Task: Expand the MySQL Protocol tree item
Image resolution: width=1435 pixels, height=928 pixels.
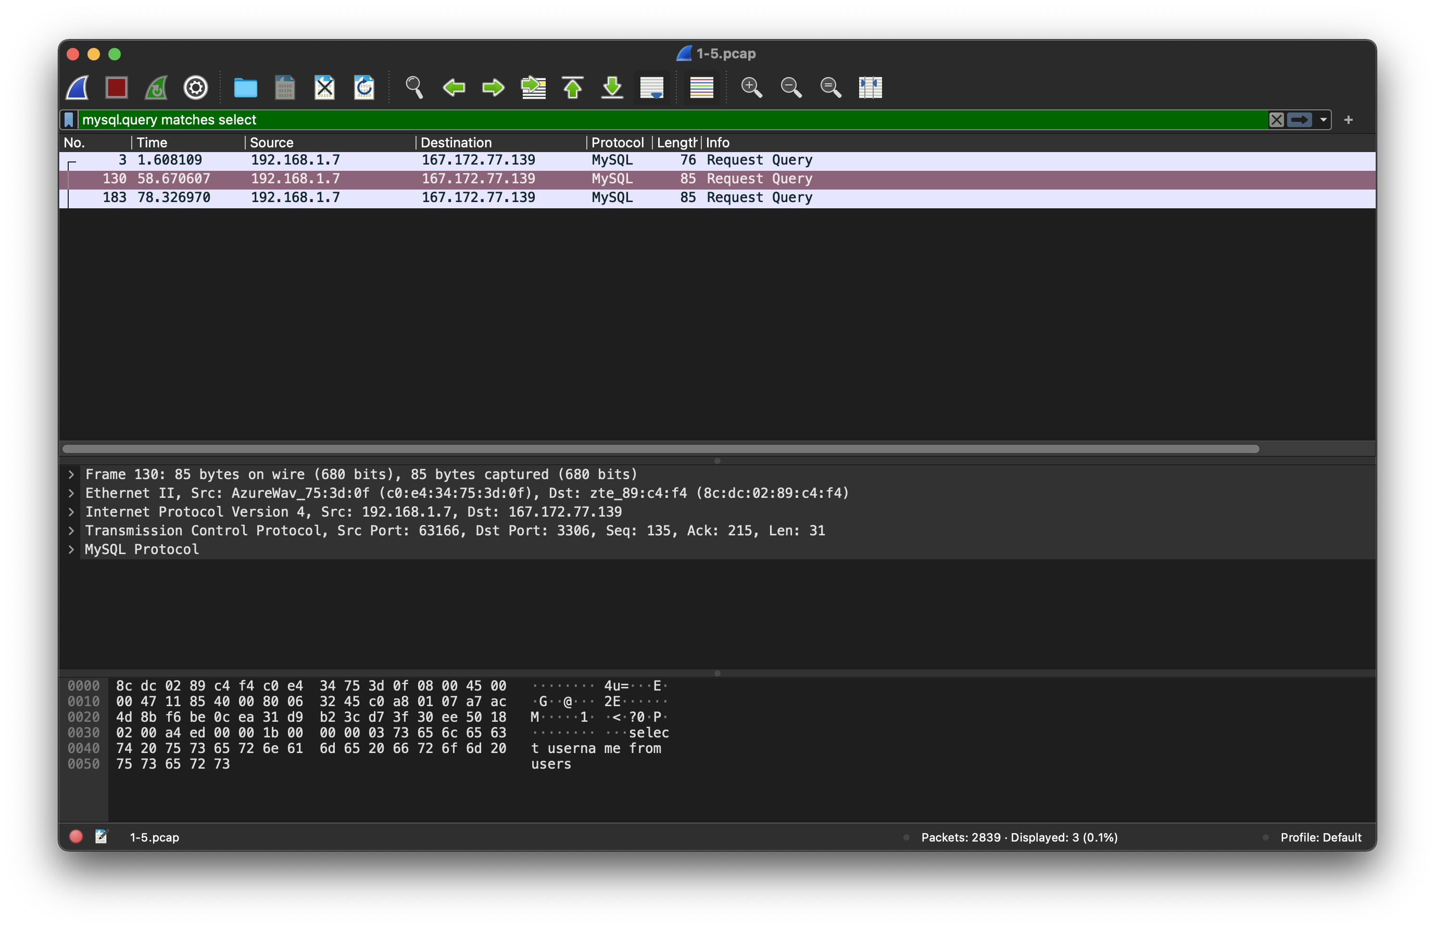Action: [x=71, y=549]
